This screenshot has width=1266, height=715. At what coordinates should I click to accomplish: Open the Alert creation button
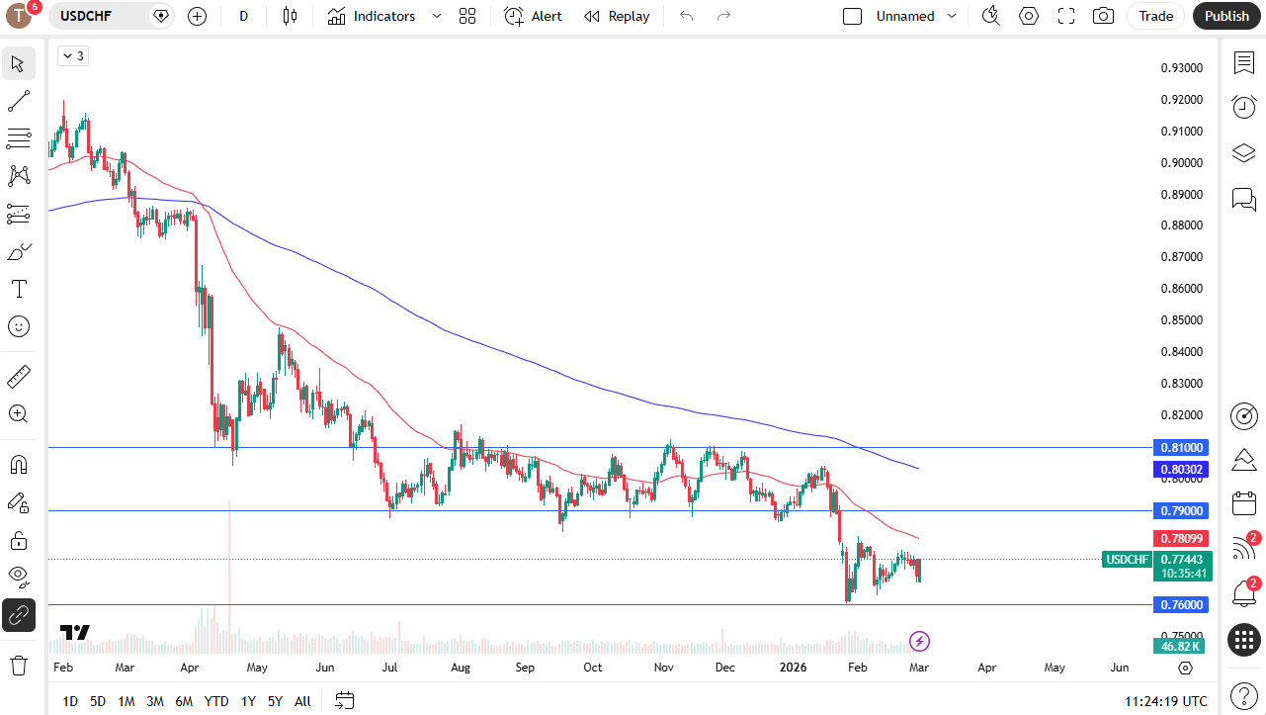tap(533, 16)
